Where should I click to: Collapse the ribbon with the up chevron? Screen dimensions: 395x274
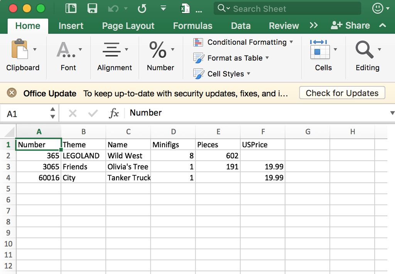(382, 25)
